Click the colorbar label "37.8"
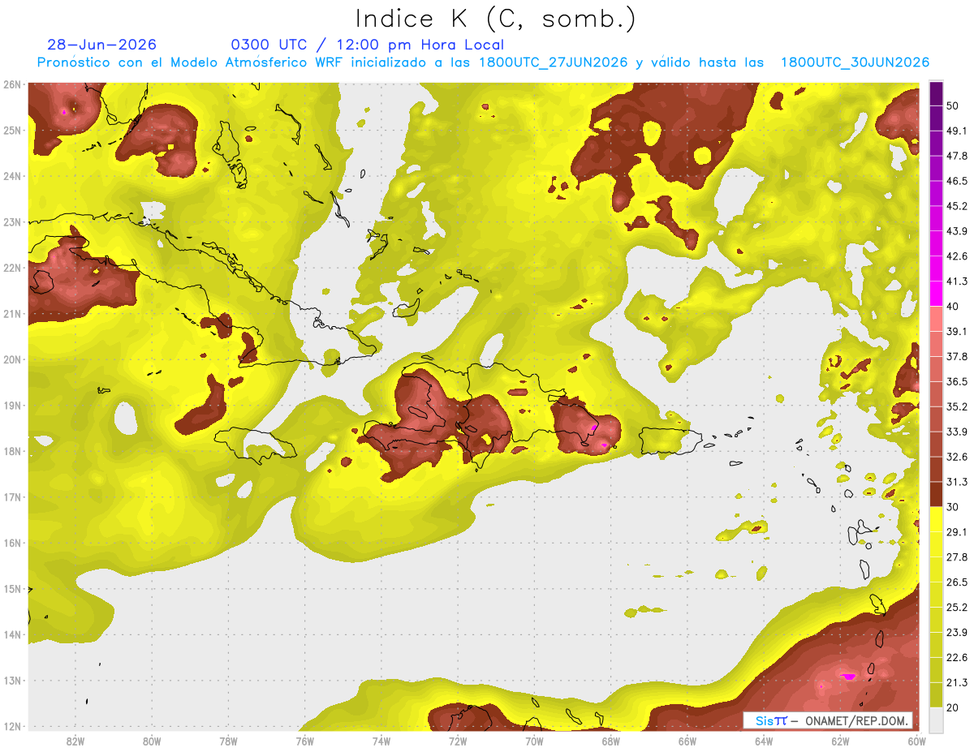The height and width of the screenshot is (752, 974). [x=956, y=356]
